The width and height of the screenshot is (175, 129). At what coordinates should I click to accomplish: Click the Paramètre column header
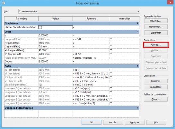(x=21, y=19)
